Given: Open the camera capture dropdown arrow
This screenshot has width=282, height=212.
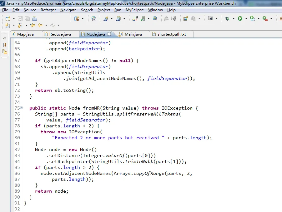Looking at the screenshot, I should 217,18.
